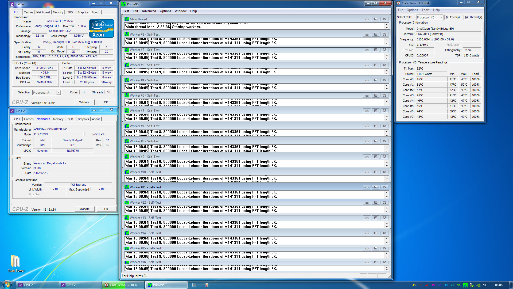Click scroll-down arrow in Worker #14 window
The image size is (513, 289).
coord(387,243)
